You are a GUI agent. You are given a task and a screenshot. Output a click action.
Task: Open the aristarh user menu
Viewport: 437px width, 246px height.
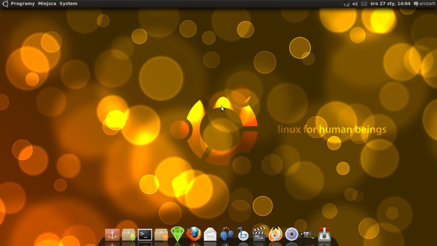[425, 4]
